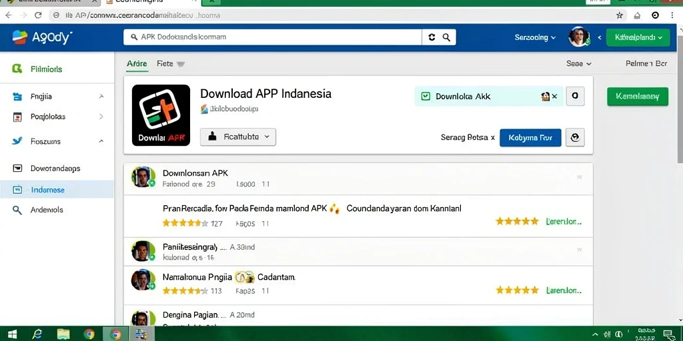Click avatar next to Namaltonua Pngiia
Screen dimensions: 683x341
tap(143, 280)
